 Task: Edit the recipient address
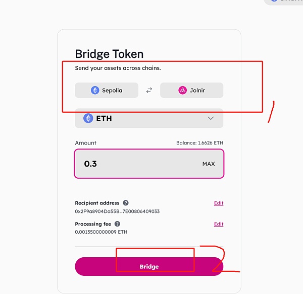coord(218,203)
